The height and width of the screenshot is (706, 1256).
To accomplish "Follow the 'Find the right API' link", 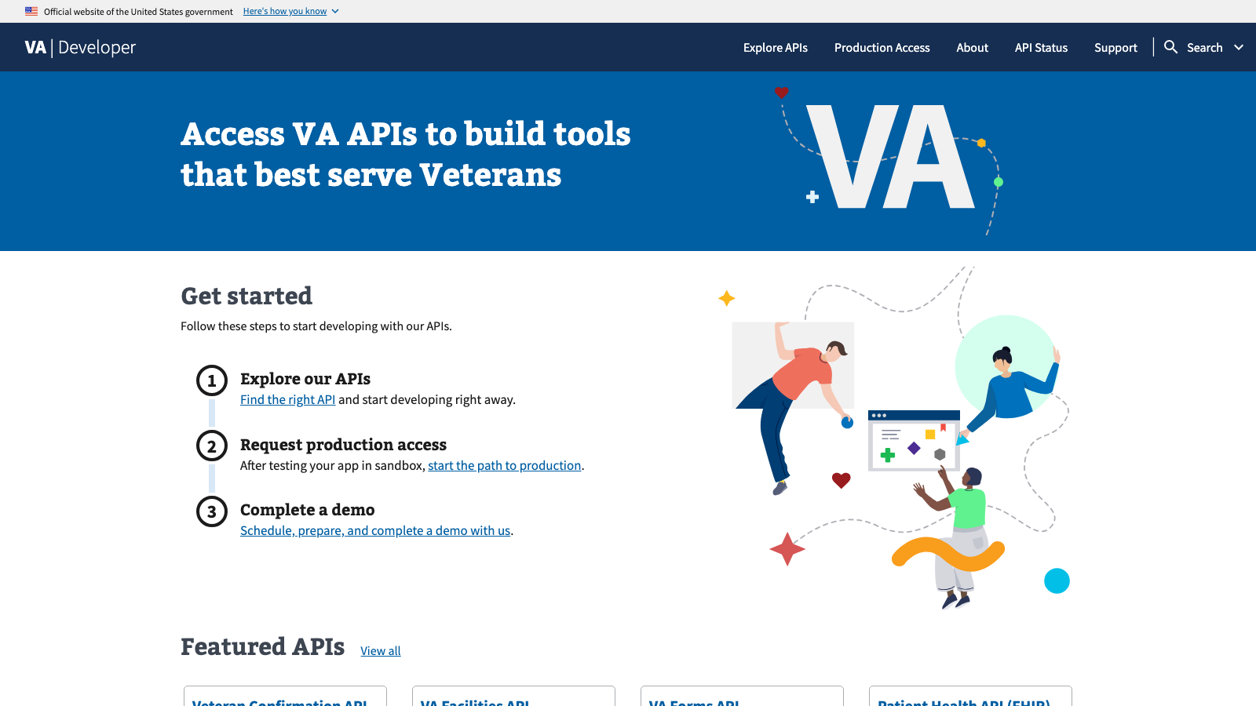I will click(x=287, y=399).
